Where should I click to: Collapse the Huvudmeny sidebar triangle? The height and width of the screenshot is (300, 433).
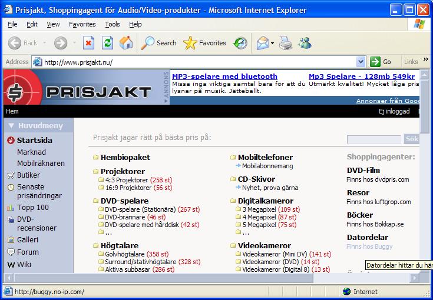(11, 126)
